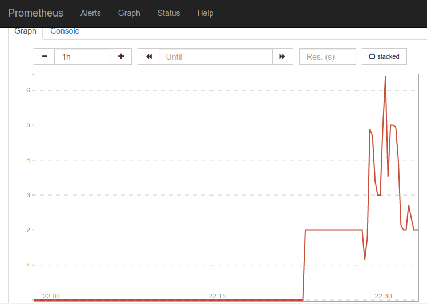Open the Status dropdown in navbar
This screenshot has width=427, height=304.
[168, 13]
